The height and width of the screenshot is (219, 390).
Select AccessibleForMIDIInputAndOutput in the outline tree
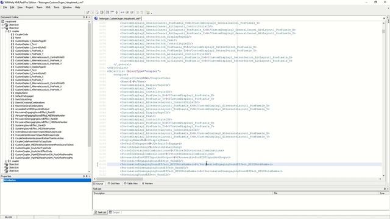pos(32,109)
